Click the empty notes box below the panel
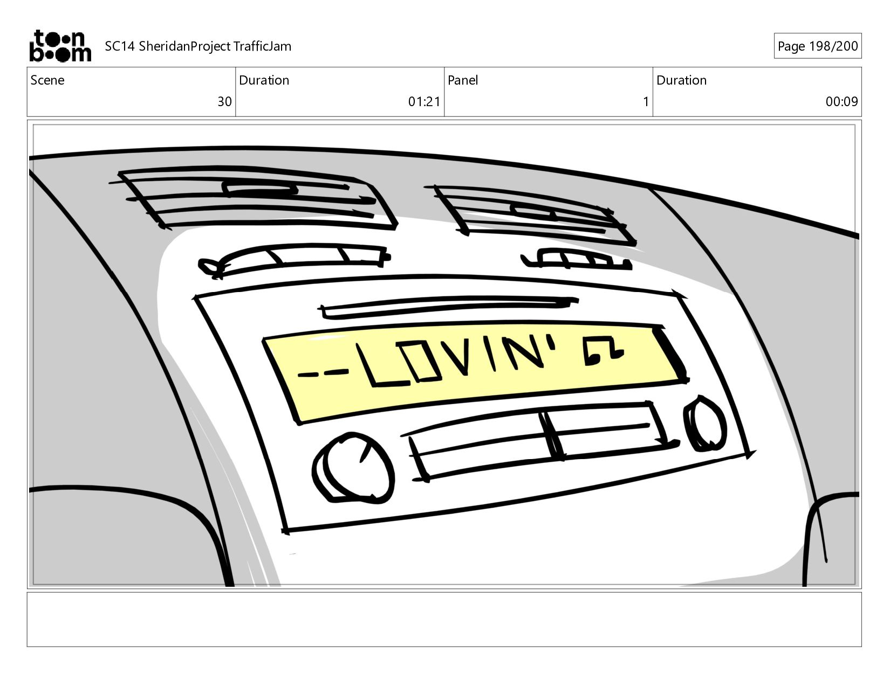Screen dimensions: 890x687 click(444, 620)
